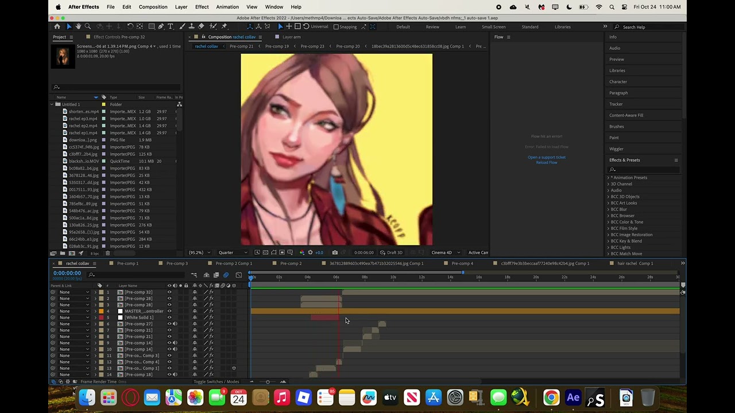The height and width of the screenshot is (413, 735).
Task: Expand layer 1 Pre-comp 32 properties
Action: click(x=95, y=292)
